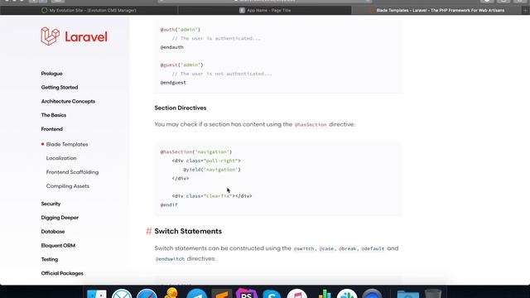Click the inline @default code
The height and width of the screenshot is (298, 530).
click(373, 248)
